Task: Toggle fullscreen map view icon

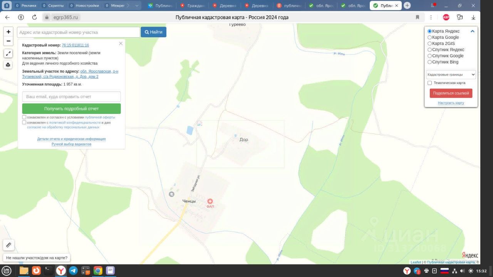Action: click(x=8, y=54)
